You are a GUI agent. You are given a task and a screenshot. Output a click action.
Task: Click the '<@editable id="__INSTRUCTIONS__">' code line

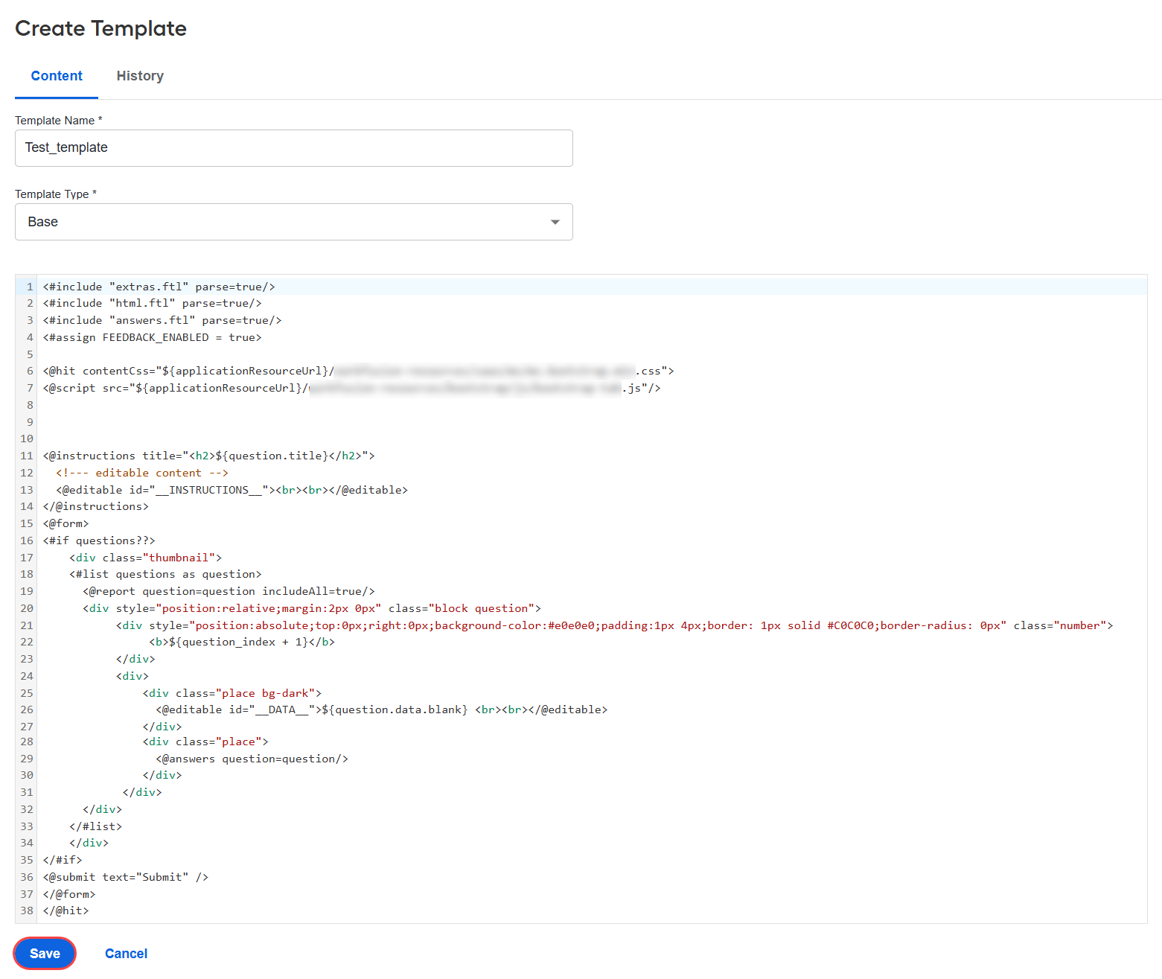232,491
